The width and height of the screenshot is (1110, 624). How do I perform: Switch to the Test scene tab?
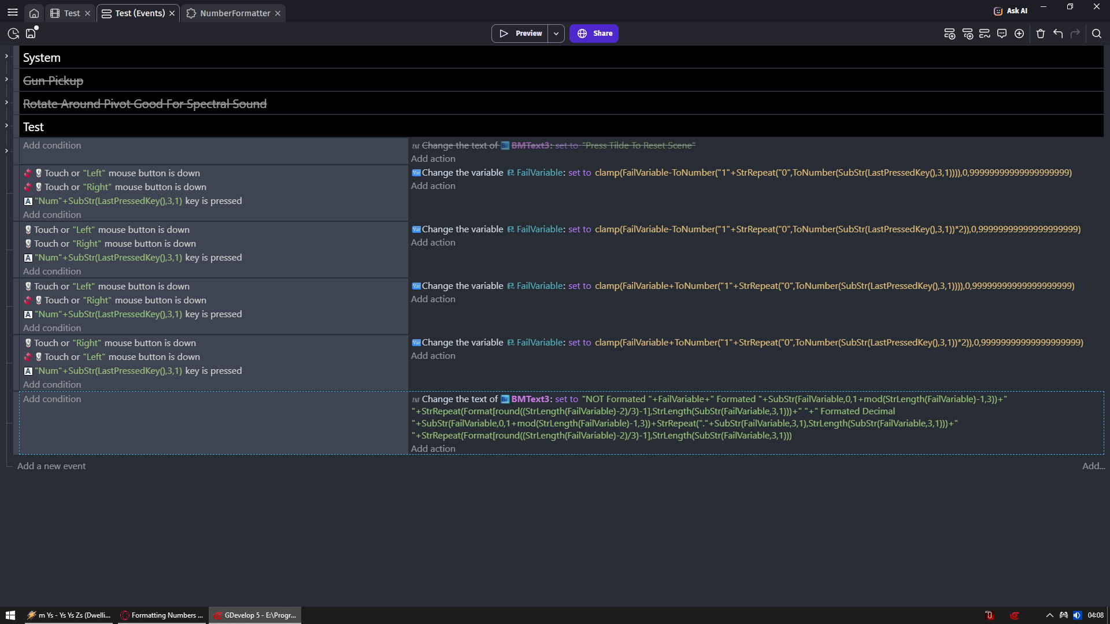click(x=72, y=13)
